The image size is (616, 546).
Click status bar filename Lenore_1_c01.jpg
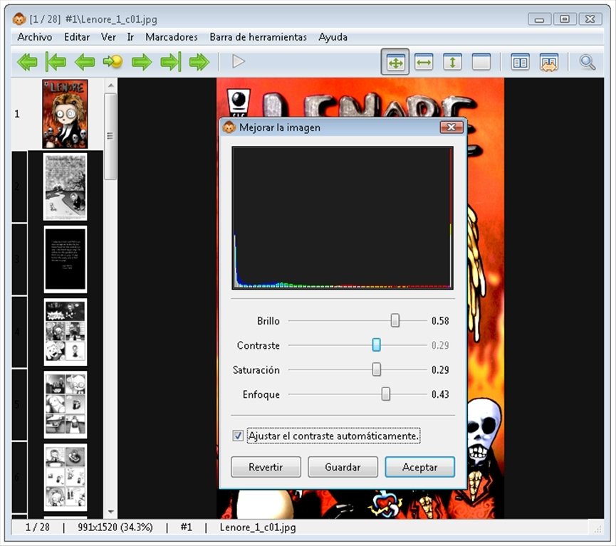tap(258, 527)
